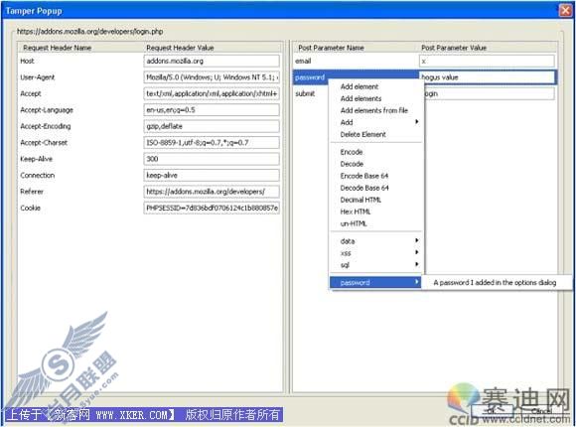Screen dimensions: 576x427
Task: Select the Referer header name
Action: click(32, 192)
